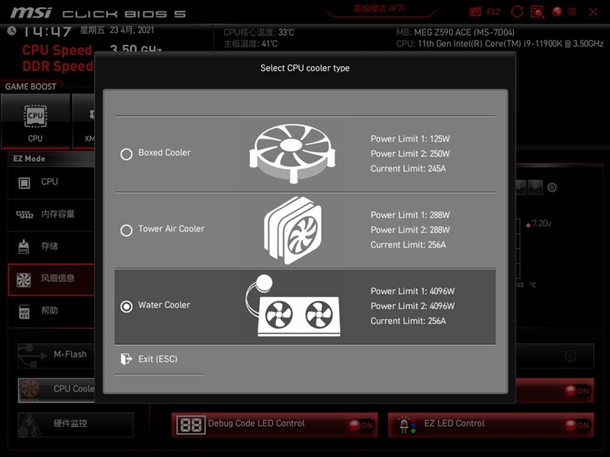Open the search magnifier icon in the header
Image resolution: width=610 pixels, height=457 pixels.
[538, 11]
